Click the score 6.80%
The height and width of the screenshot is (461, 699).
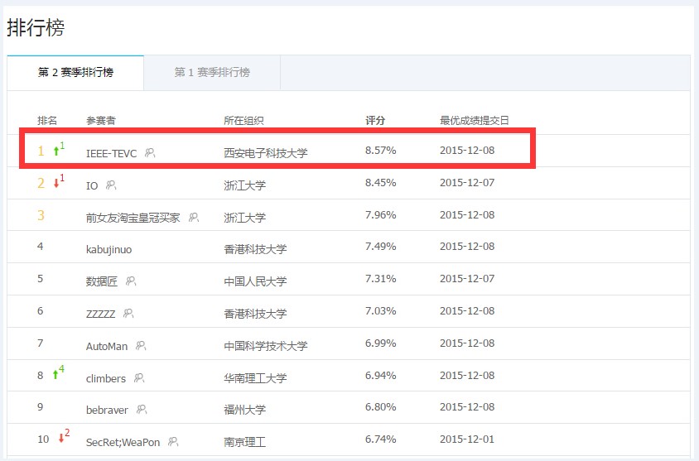point(381,407)
